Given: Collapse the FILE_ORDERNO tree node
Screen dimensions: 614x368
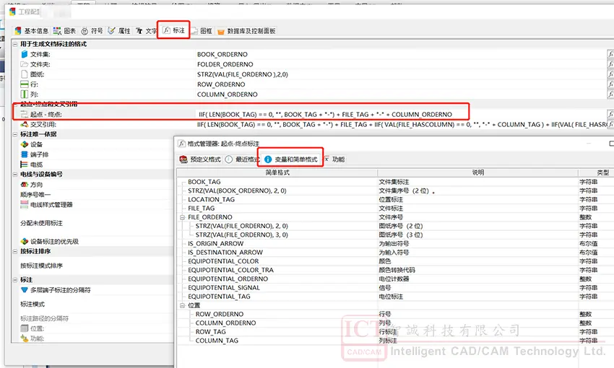Looking at the screenshot, I should 183,217.
